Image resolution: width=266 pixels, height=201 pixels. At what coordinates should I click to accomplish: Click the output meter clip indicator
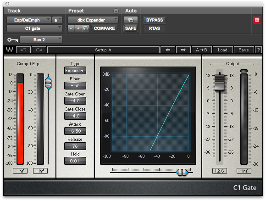click(244, 71)
